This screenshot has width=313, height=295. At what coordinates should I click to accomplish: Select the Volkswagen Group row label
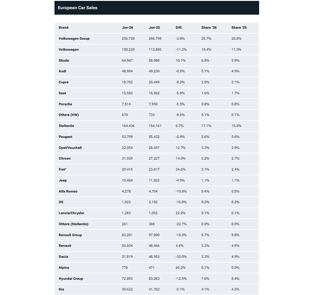[74, 38]
